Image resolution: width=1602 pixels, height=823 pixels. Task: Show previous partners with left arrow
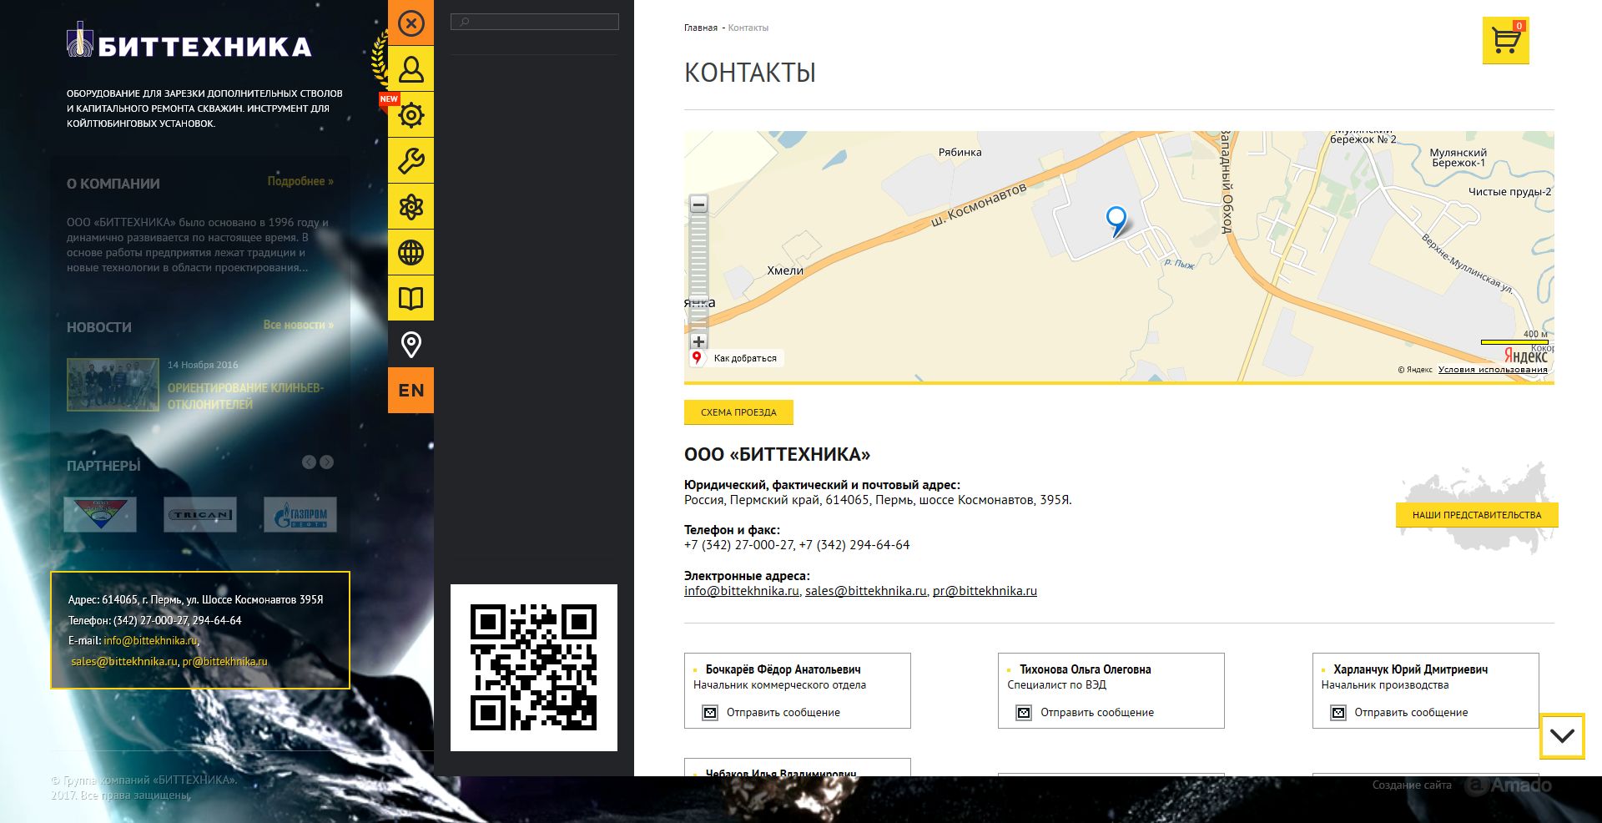[x=309, y=462]
